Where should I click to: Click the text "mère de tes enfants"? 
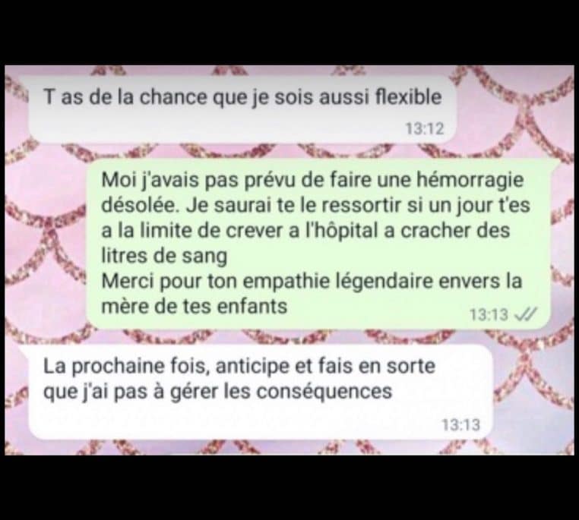tap(195, 306)
